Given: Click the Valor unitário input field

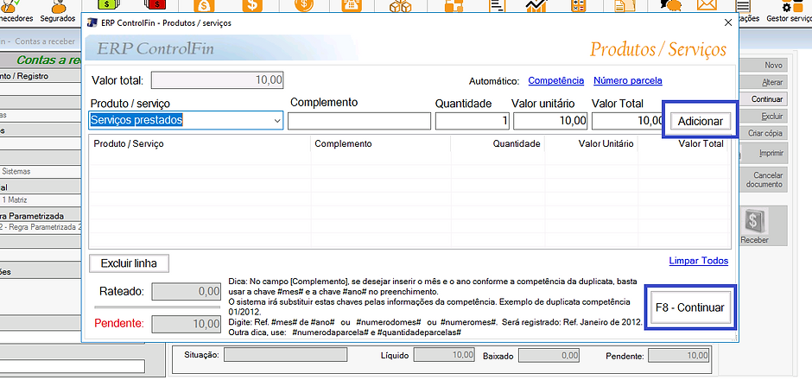Looking at the screenshot, I should (x=551, y=121).
